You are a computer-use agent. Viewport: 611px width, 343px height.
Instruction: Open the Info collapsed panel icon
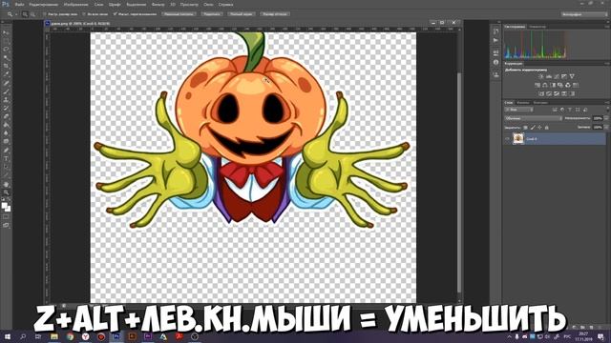tap(495, 62)
